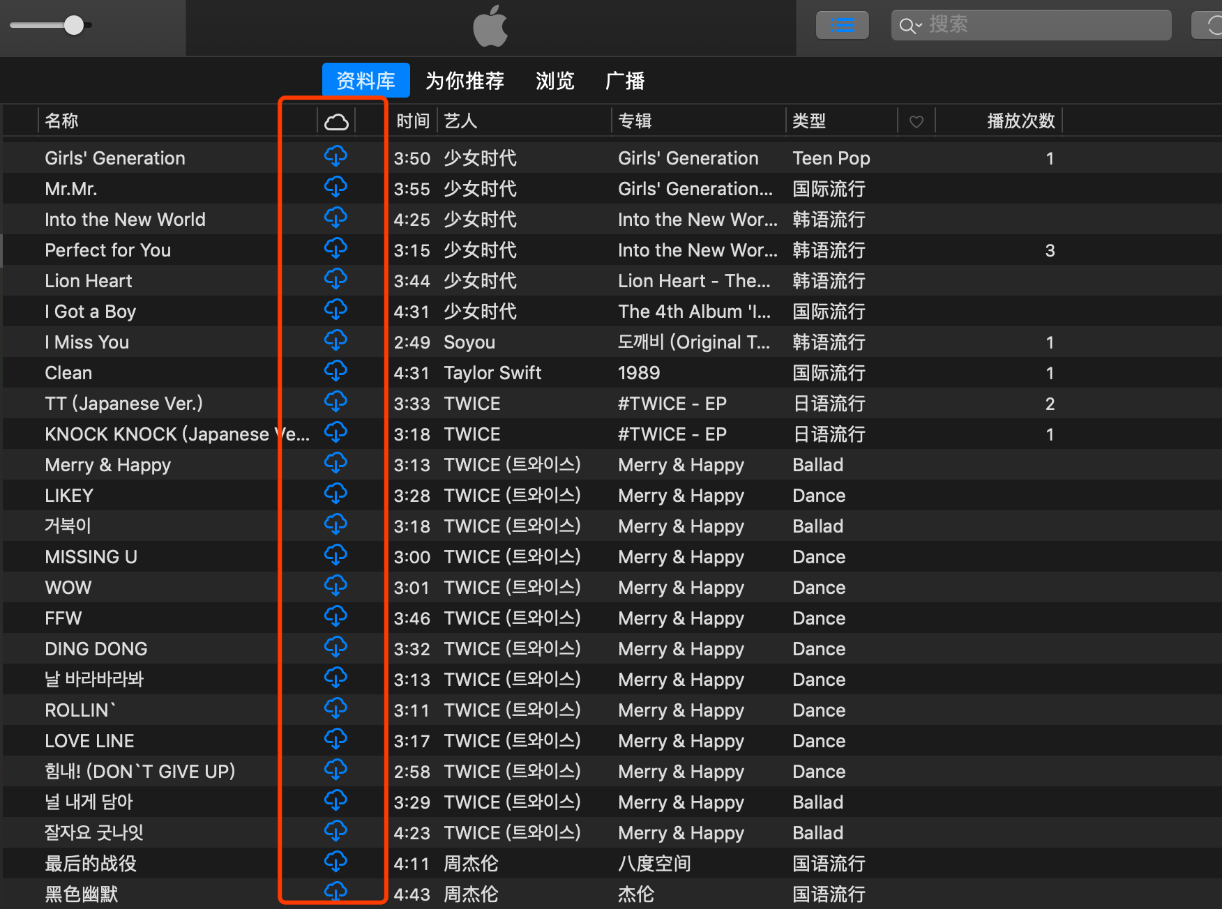Download Girls' Generation song from iCloud
The height and width of the screenshot is (909, 1222).
(x=335, y=157)
